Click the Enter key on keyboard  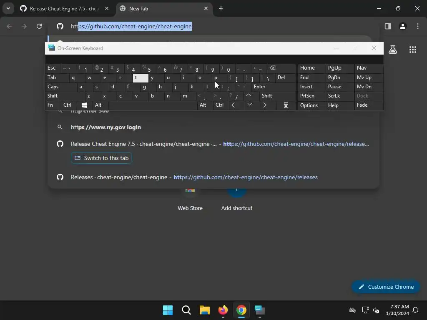click(273, 87)
